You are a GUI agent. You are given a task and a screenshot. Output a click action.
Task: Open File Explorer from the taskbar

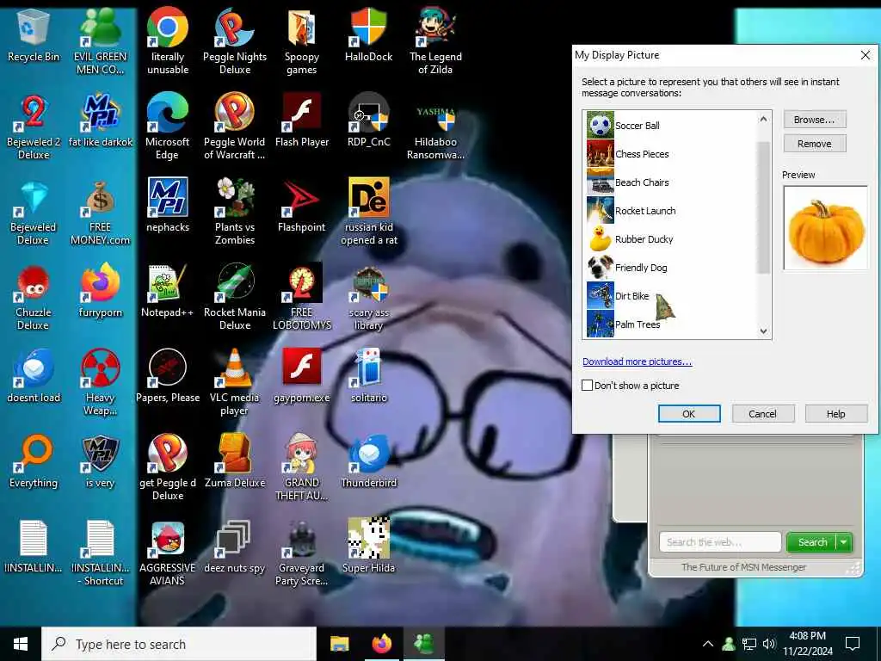[x=339, y=644]
